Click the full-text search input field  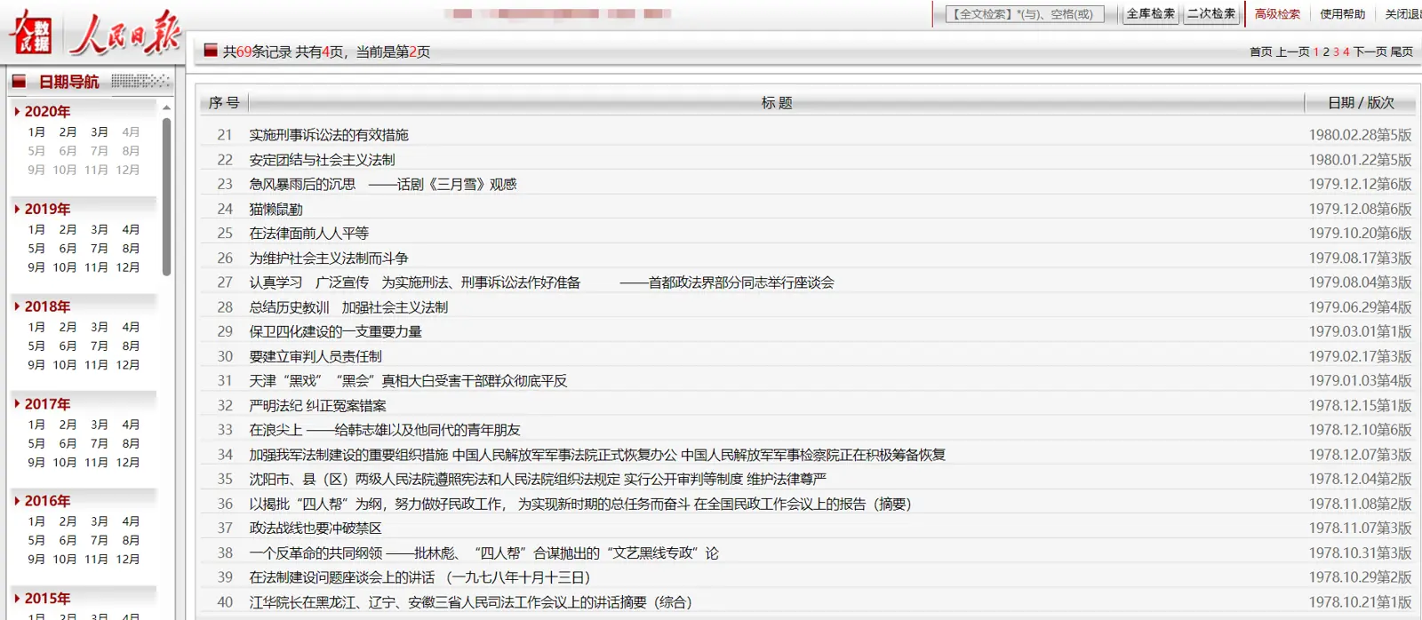click(1026, 14)
